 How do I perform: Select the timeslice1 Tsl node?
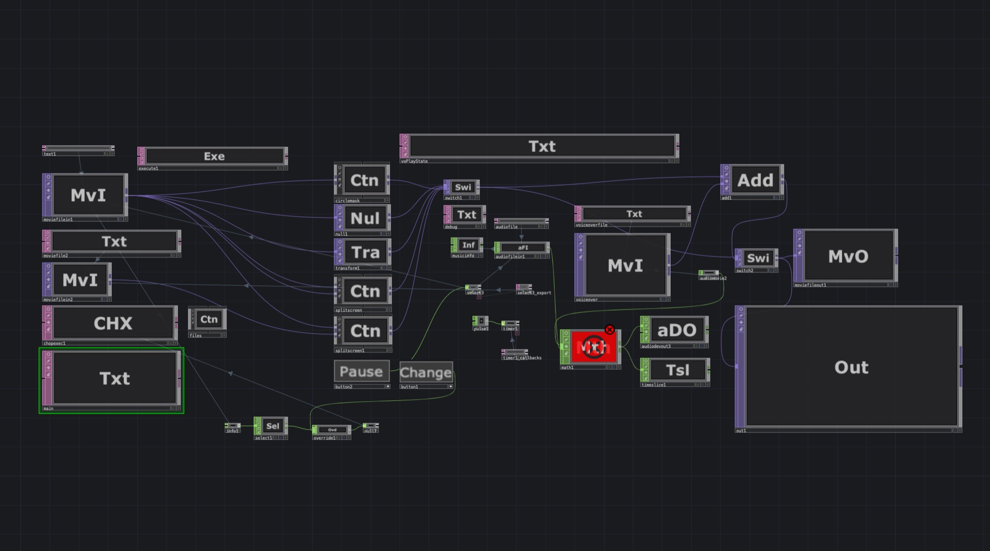coord(677,370)
